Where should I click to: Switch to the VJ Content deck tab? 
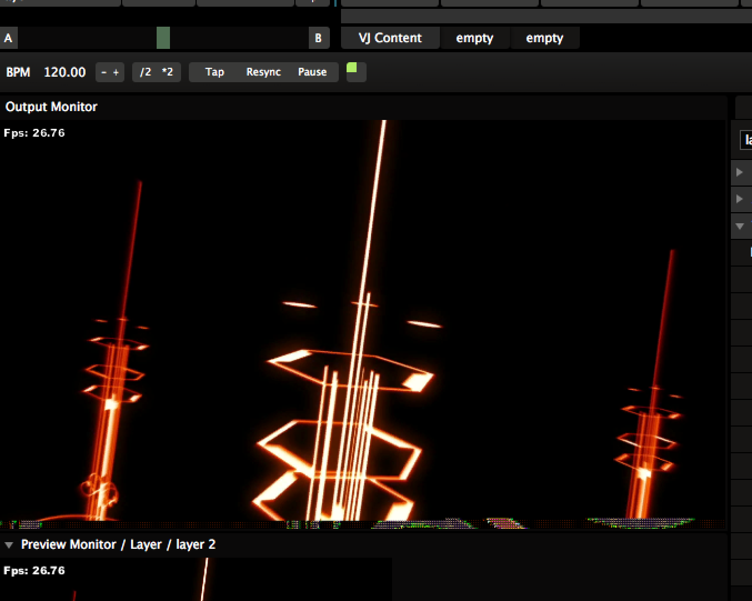[x=390, y=38]
